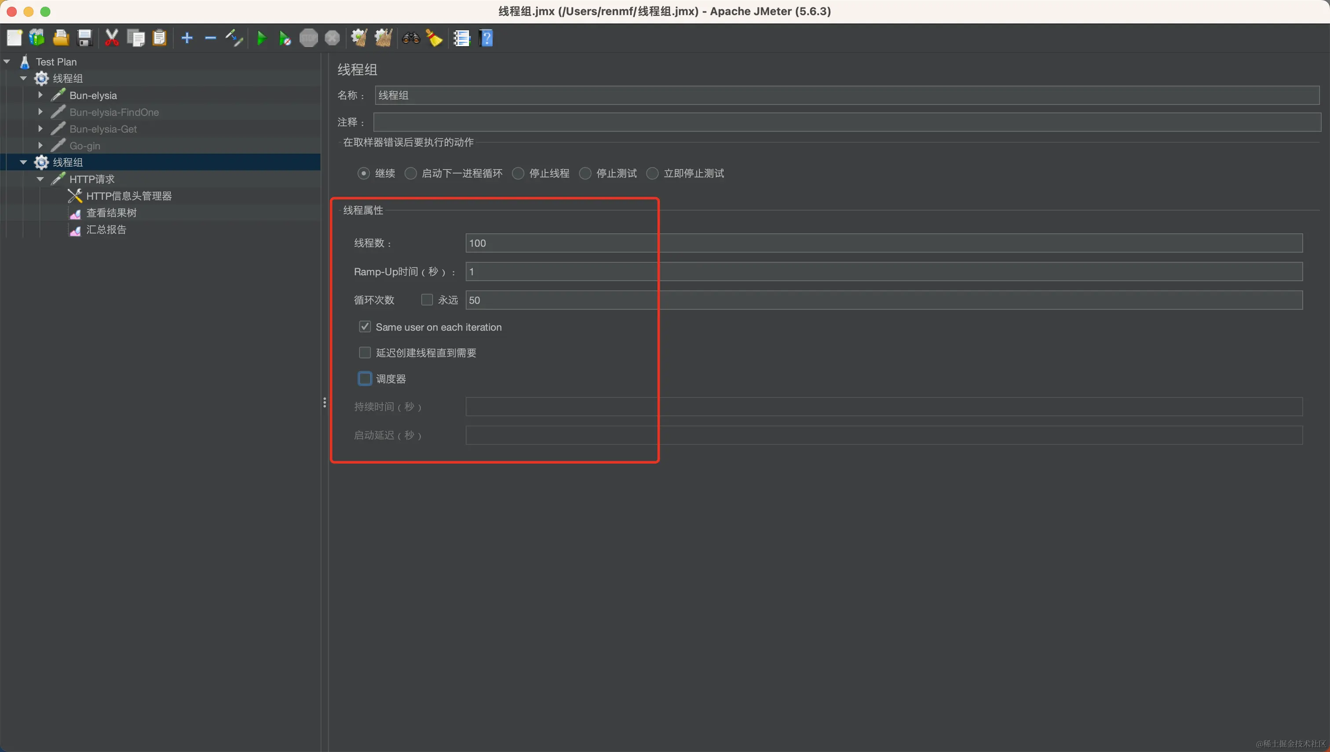The height and width of the screenshot is (752, 1330).
Task: Expand the Go-gin node arrow
Action: pos(40,145)
